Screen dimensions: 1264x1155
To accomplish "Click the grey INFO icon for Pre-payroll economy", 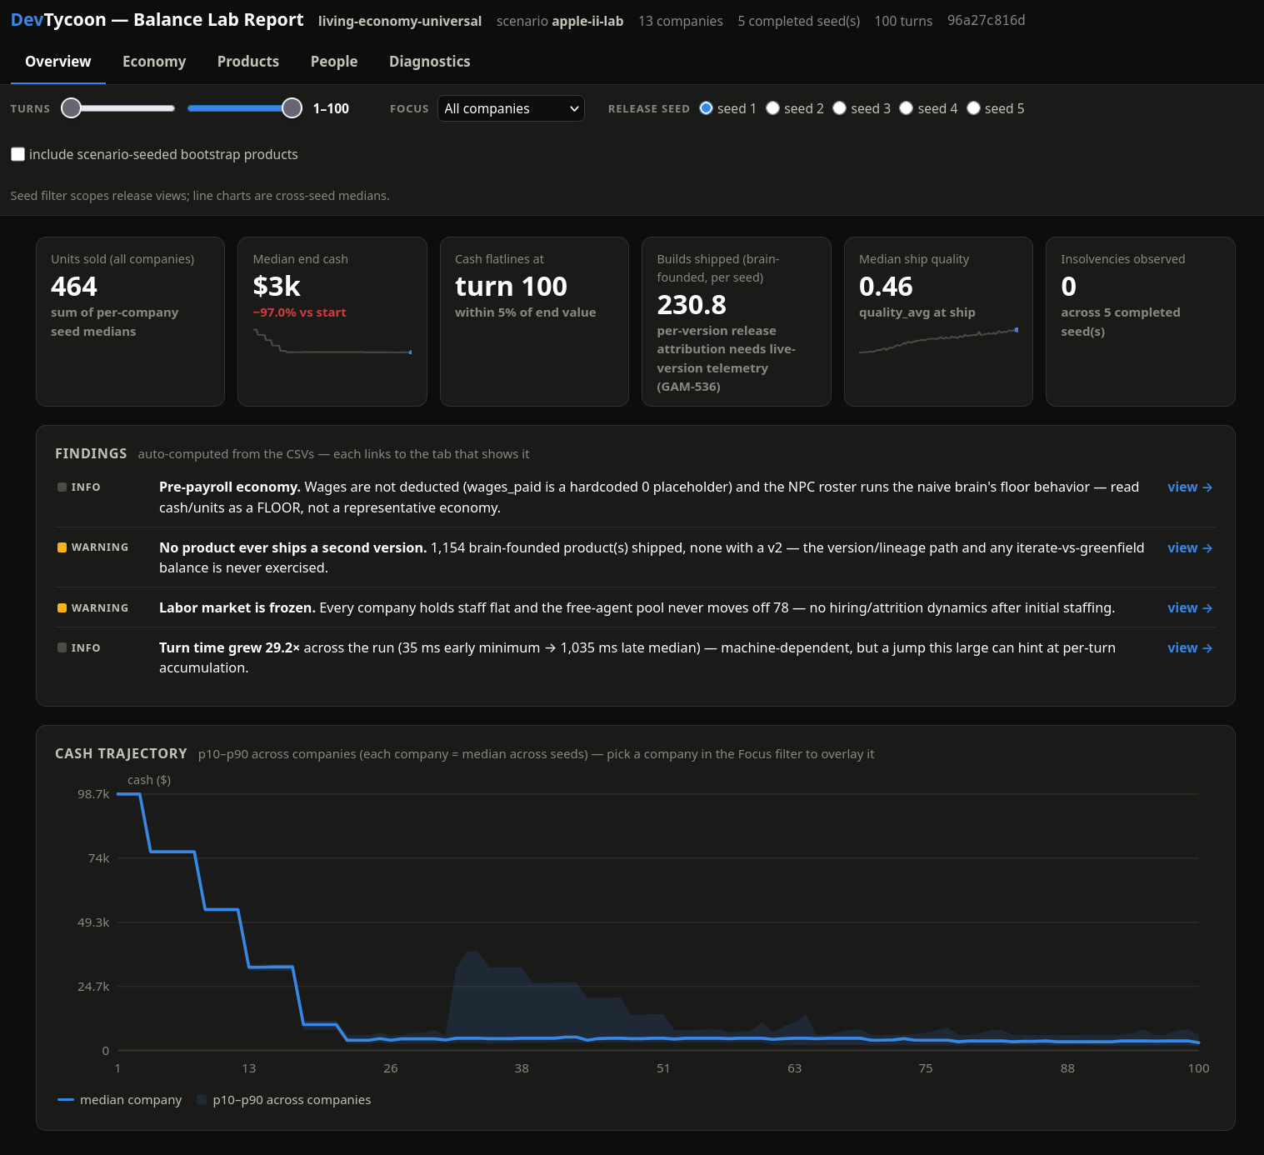I will pos(62,487).
